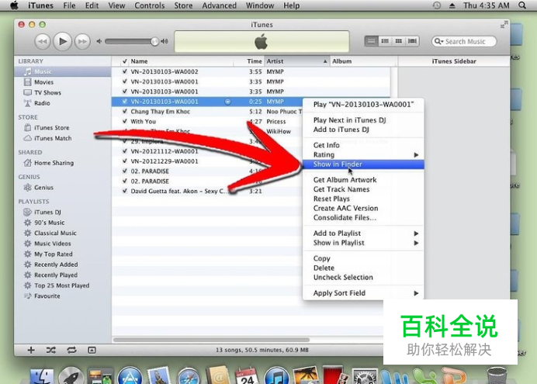
Task: Open Spotlight search in menu bar
Action: point(522,5)
